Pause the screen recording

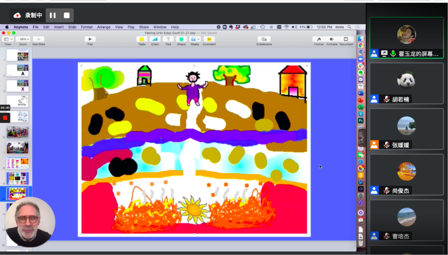click(53, 16)
